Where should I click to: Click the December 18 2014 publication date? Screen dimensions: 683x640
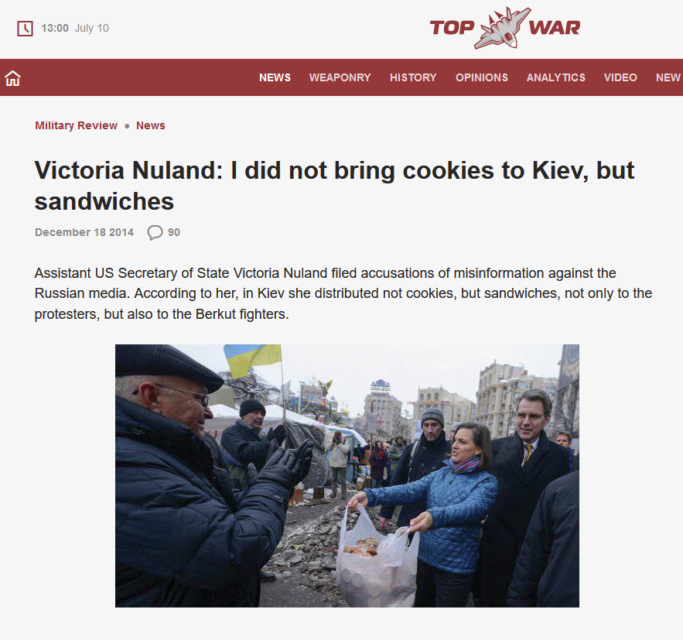84,233
